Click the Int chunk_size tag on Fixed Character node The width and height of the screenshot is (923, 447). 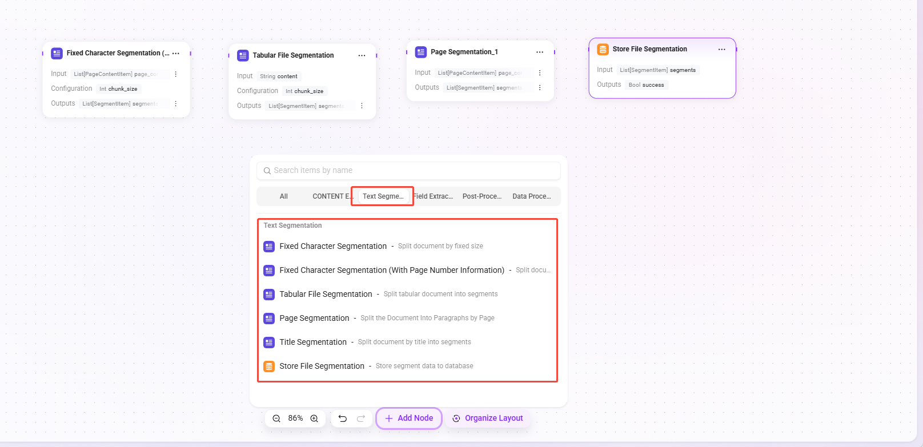pyautogui.click(x=118, y=89)
